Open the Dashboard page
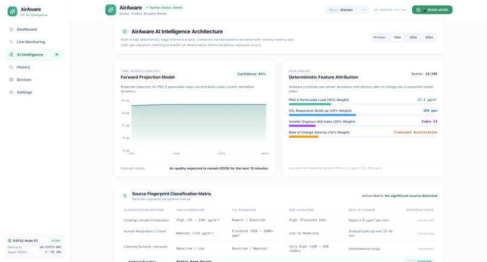The width and height of the screenshot is (487, 262). 35,30
